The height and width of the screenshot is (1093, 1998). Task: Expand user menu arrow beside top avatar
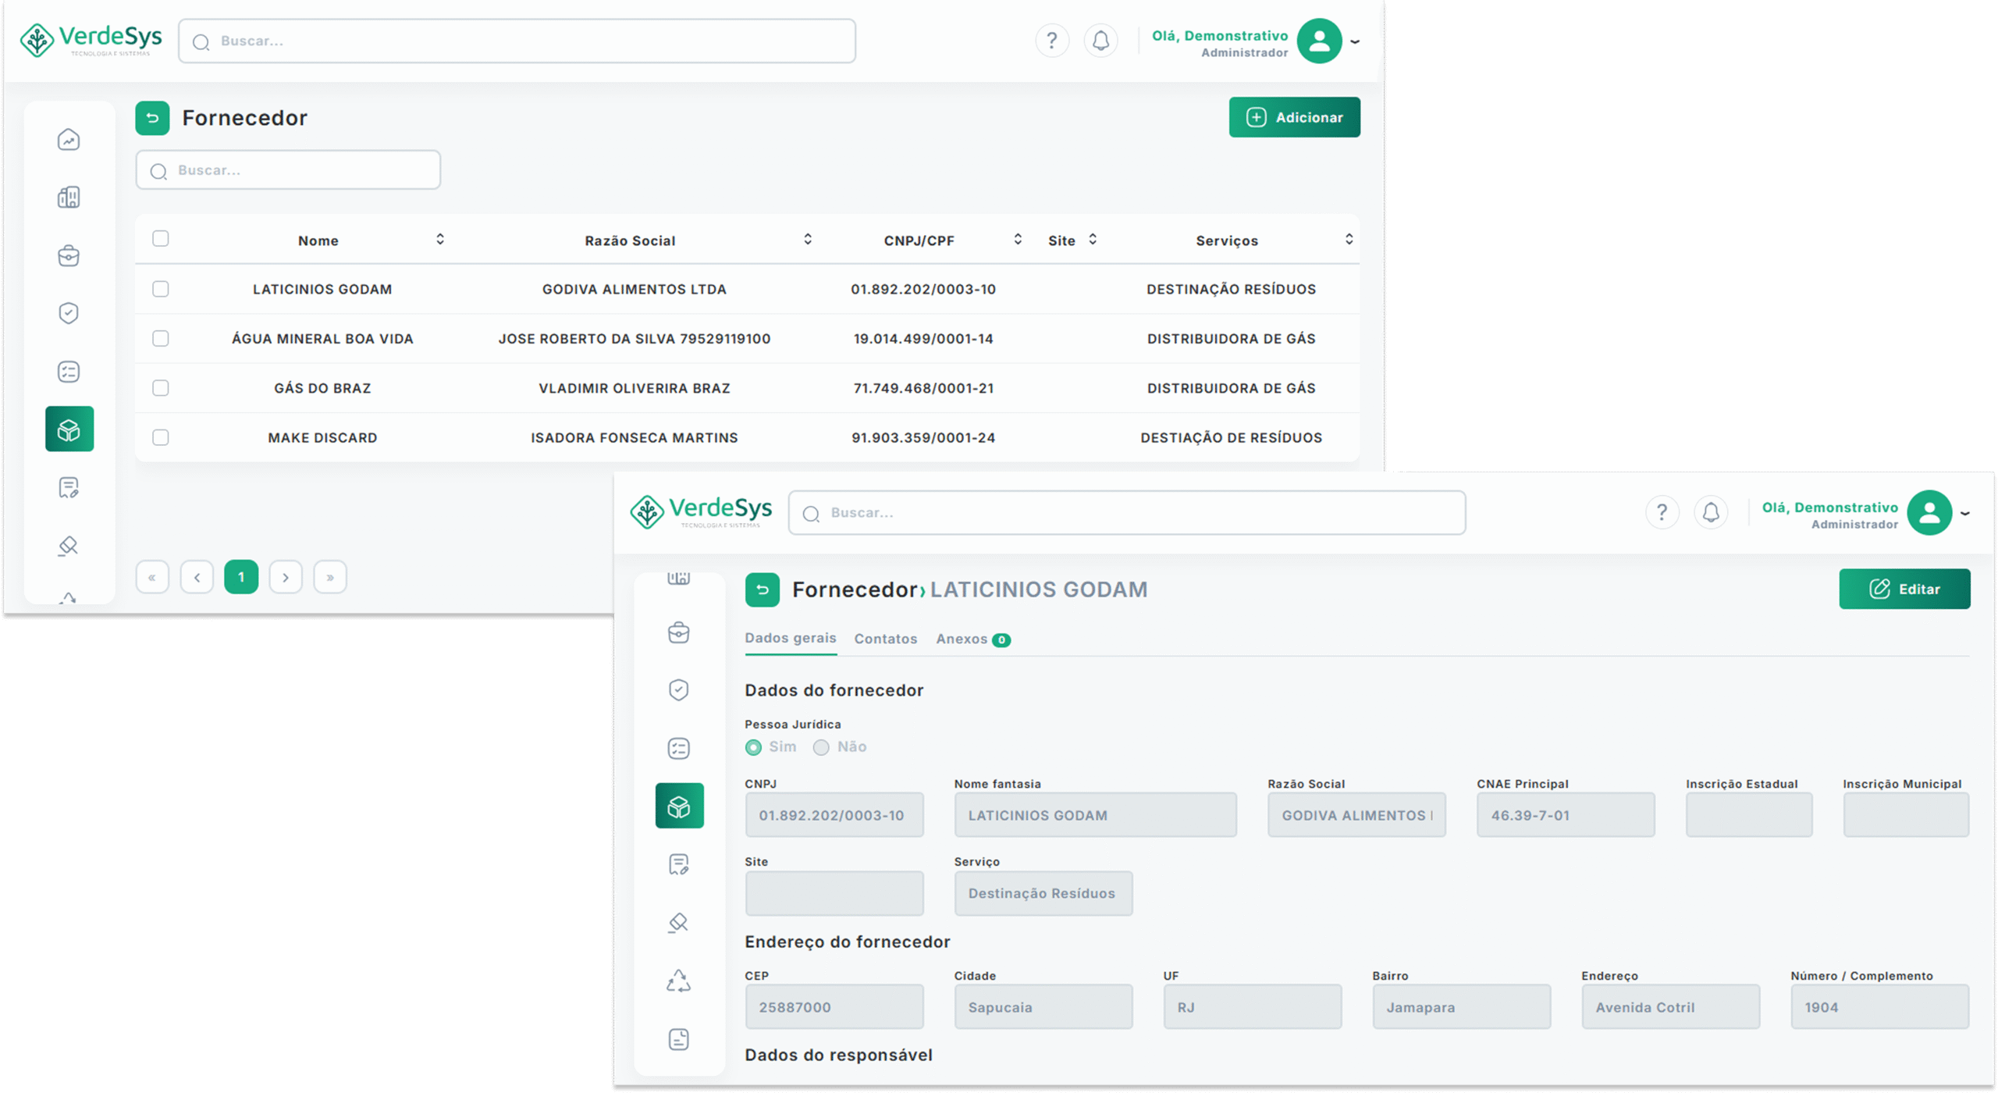coord(1355,42)
